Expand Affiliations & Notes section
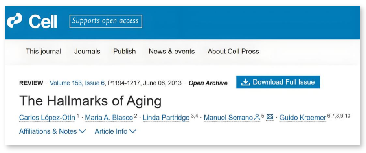Screen dimensions: 366x153 (x=53, y=131)
